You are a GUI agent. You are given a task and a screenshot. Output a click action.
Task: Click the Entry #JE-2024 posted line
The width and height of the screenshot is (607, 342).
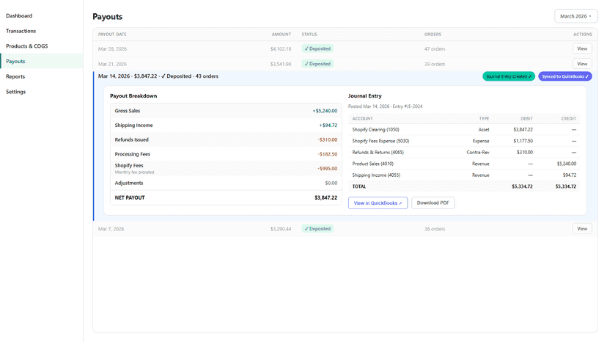(x=385, y=106)
